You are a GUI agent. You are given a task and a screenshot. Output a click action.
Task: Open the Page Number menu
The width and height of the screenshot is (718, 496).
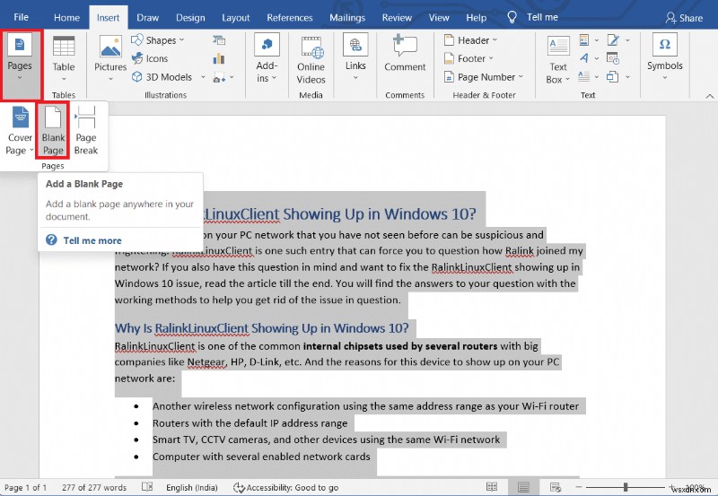tap(484, 77)
